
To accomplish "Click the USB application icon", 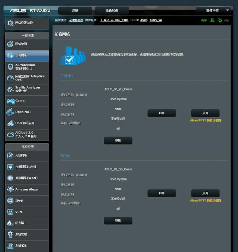I will [10, 123].
